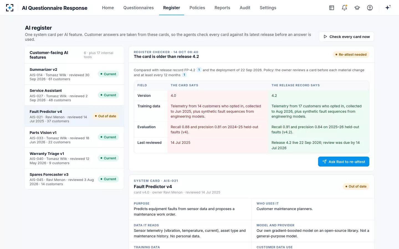Go to the Home tab
Viewport: 399px width, 249px height.
click(x=108, y=8)
